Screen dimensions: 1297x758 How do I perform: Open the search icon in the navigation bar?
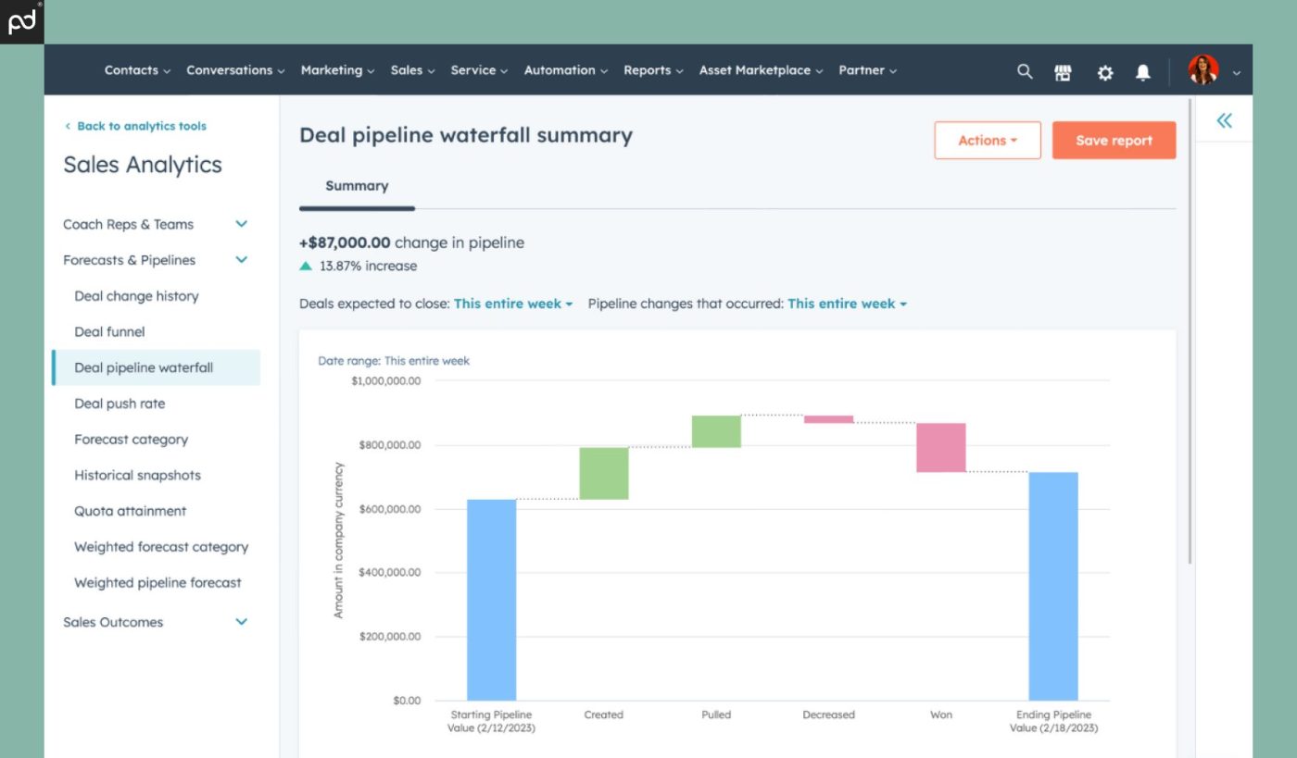1025,70
